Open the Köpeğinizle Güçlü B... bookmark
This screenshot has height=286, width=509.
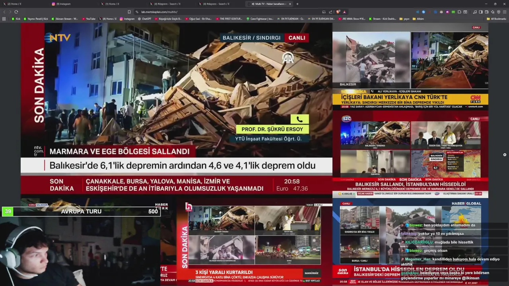pos(168,19)
